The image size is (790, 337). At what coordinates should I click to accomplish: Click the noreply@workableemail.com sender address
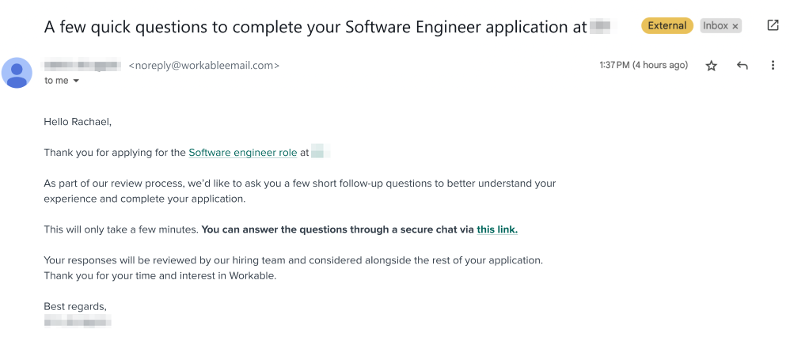[203, 66]
